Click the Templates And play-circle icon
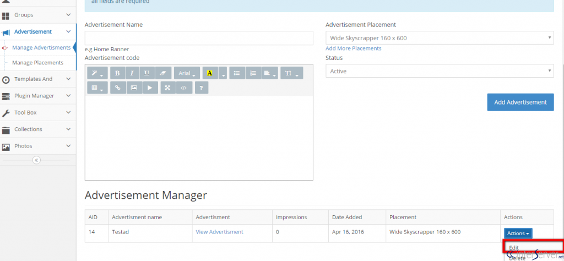 click(6, 80)
